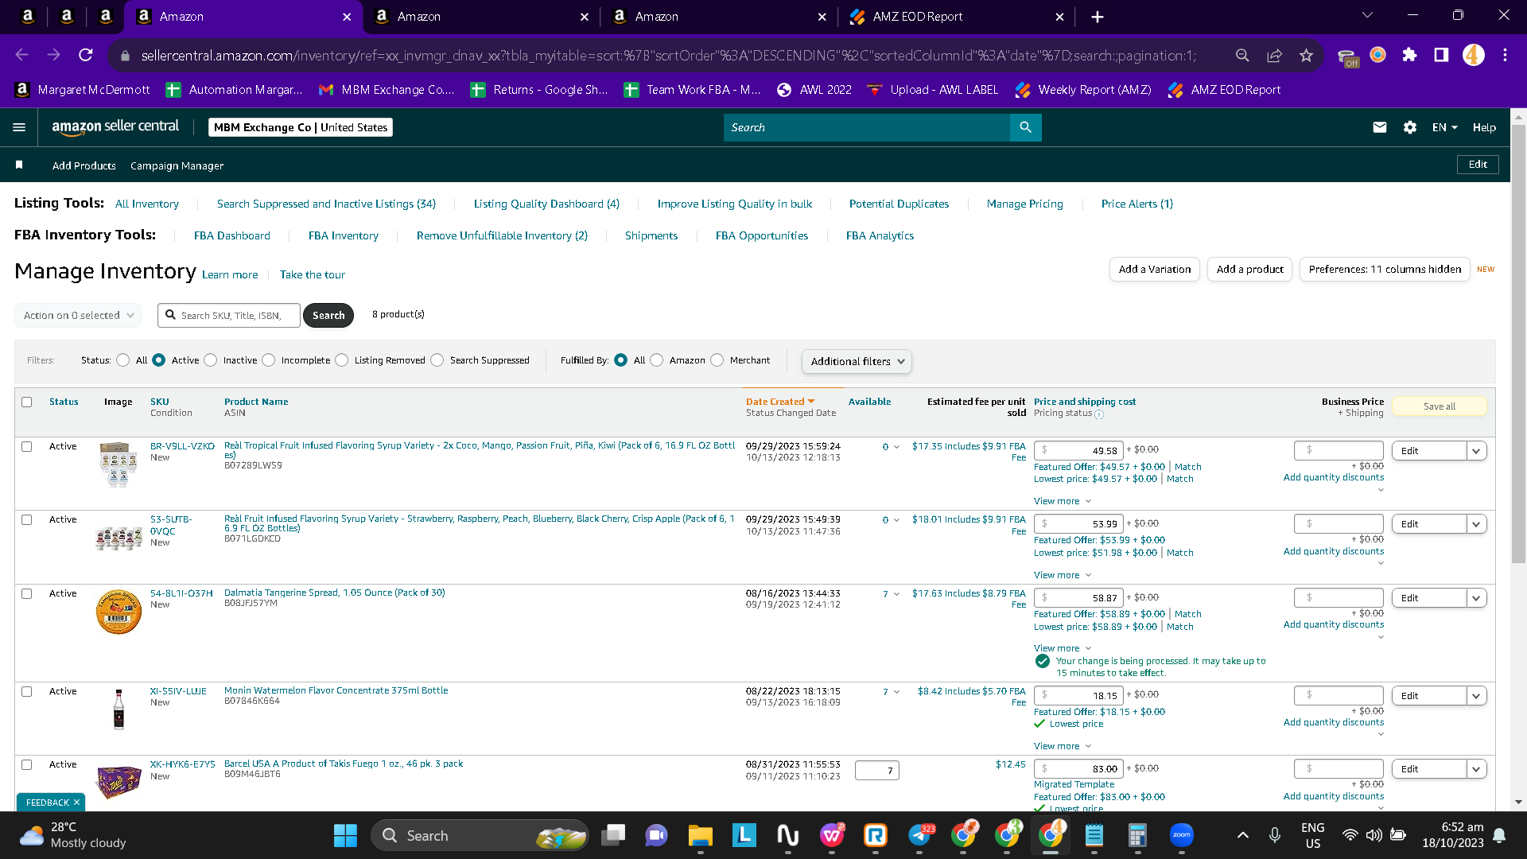The image size is (1527, 859).
Task: Open the Windows Start menu
Action: click(345, 836)
